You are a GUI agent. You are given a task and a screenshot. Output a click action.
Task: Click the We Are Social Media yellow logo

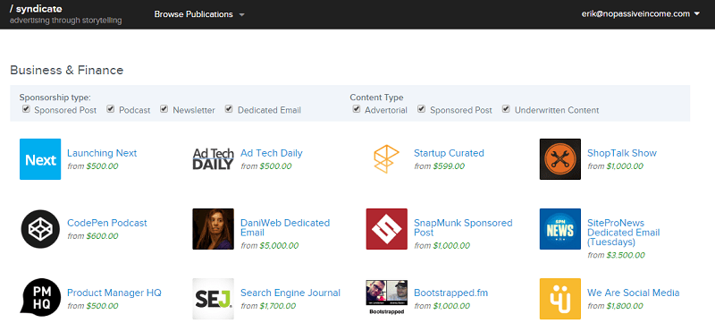[560, 299]
